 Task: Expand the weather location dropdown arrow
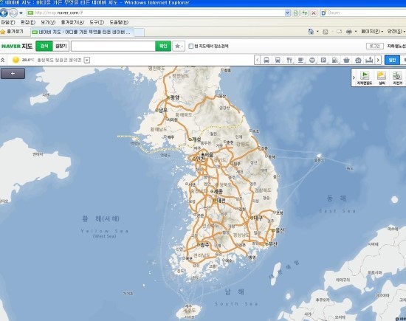(87, 60)
